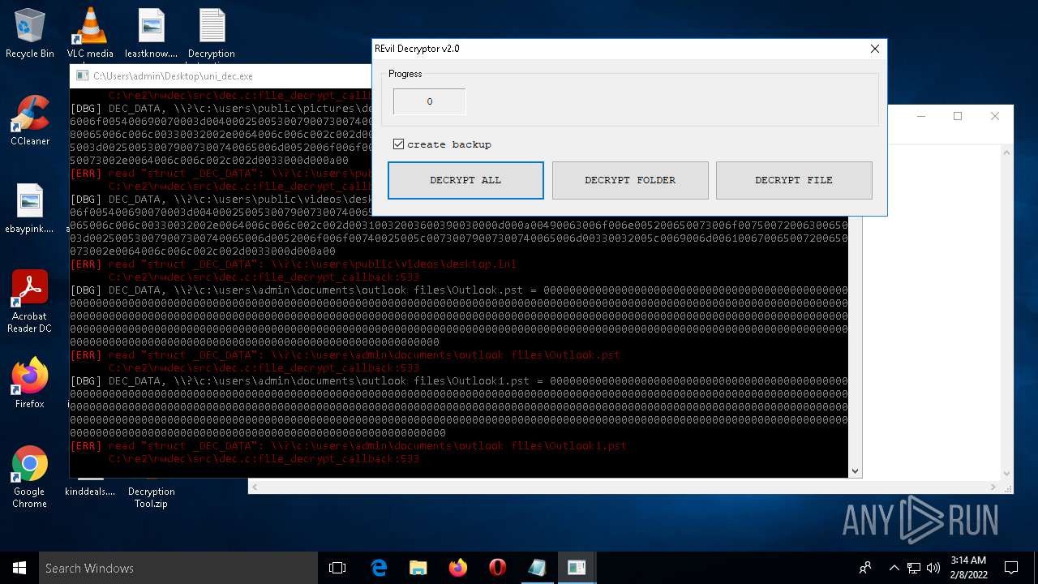Click the console window title icon

(x=81, y=76)
